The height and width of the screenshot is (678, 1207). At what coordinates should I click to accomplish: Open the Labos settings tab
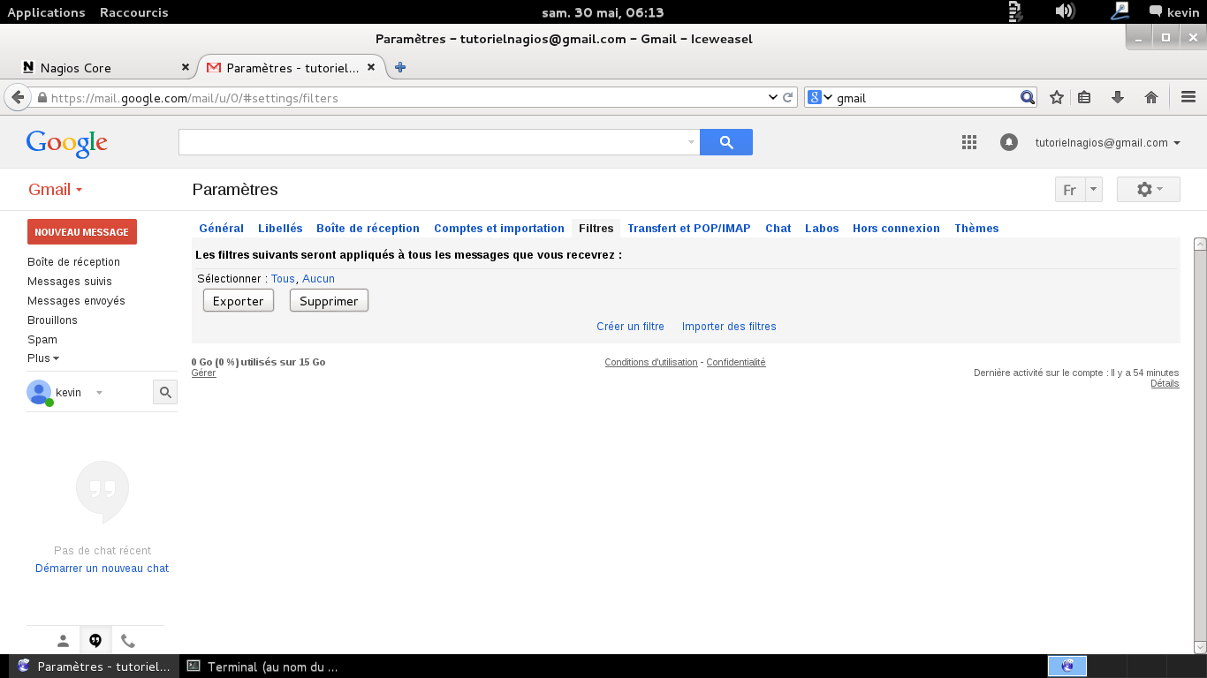[822, 228]
